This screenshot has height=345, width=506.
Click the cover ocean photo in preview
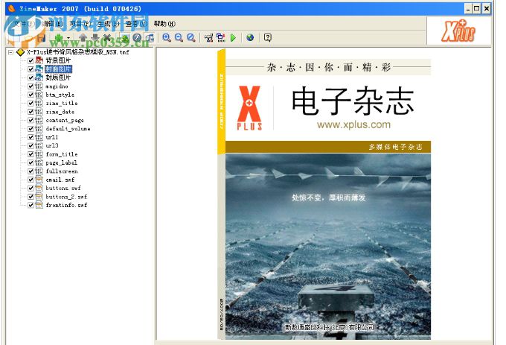(328, 246)
